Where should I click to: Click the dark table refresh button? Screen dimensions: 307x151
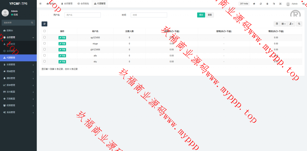click(x=44, y=24)
